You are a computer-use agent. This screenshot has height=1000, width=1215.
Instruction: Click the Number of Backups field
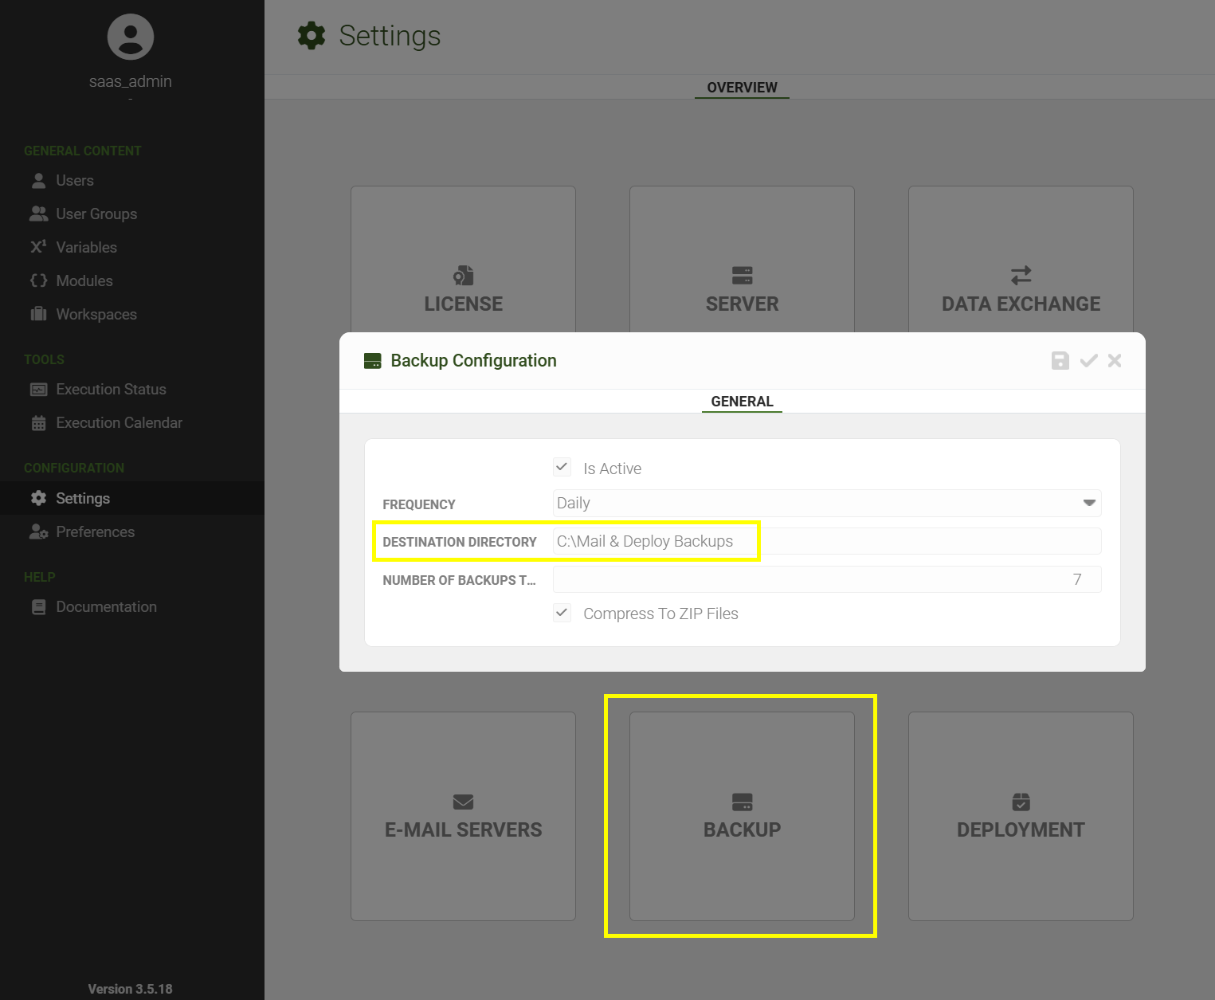827,579
